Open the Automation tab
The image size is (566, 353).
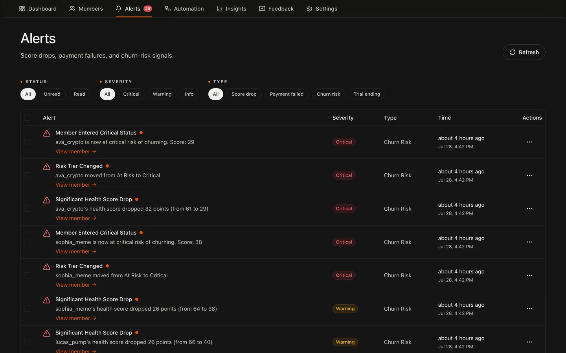point(184,9)
